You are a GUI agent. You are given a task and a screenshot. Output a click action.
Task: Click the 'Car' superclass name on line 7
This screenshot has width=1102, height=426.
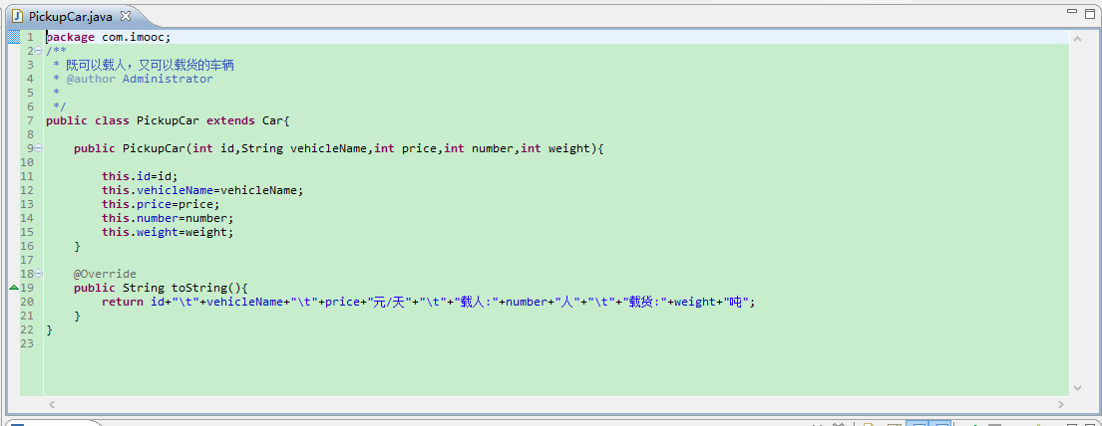click(272, 120)
